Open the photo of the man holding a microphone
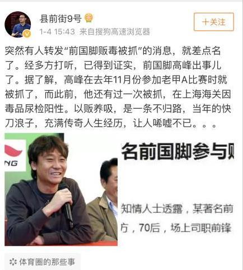The height and width of the screenshot is (270, 243). 61,189
